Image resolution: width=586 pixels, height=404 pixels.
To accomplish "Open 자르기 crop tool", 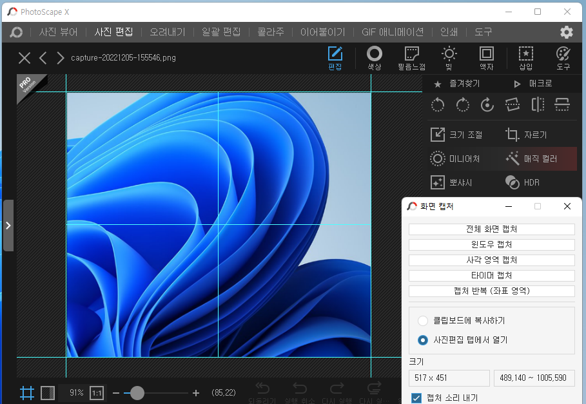I will coord(526,135).
